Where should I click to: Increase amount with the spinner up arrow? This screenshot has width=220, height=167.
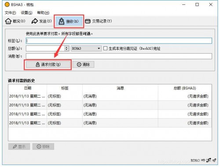pyautogui.click(x=66, y=47)
